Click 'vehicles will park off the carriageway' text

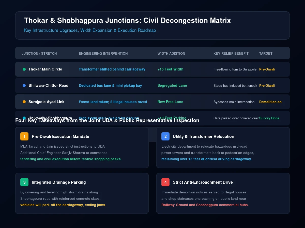click(63, 205)
